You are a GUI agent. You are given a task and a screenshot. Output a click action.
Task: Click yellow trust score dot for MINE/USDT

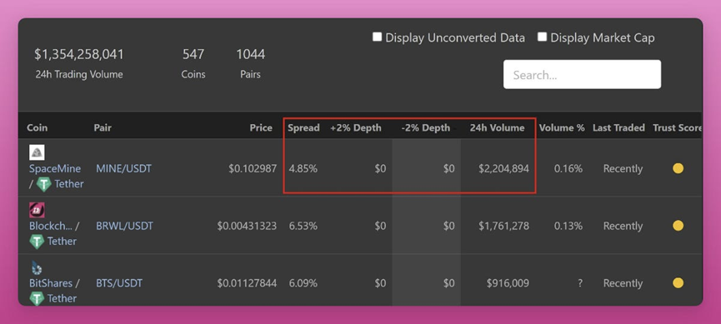pyautogui.click(x=678, y=169)
